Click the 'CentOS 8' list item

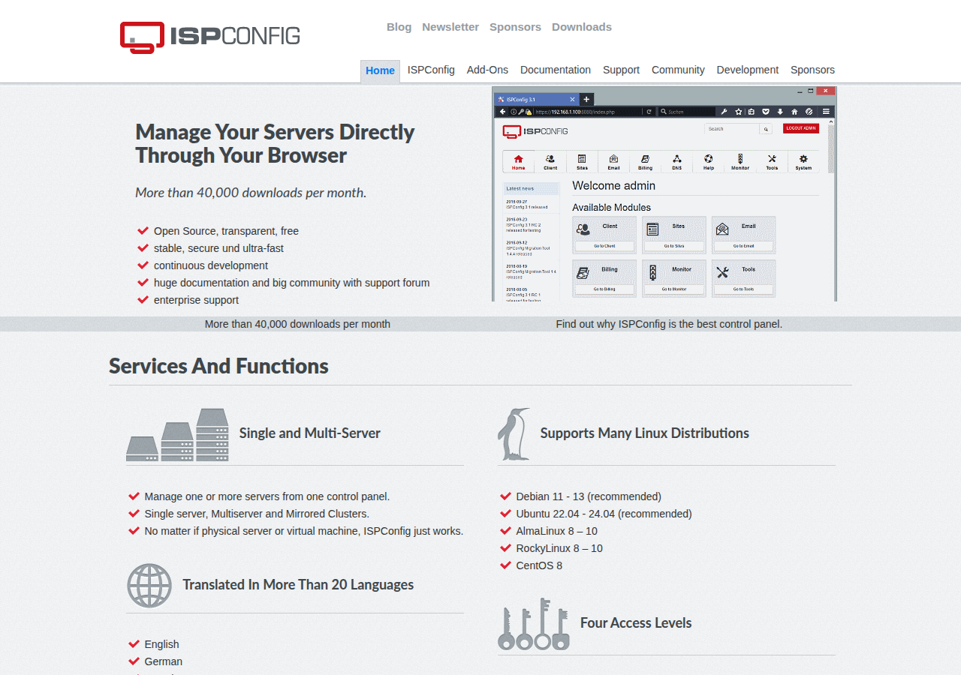pos(539,565)
